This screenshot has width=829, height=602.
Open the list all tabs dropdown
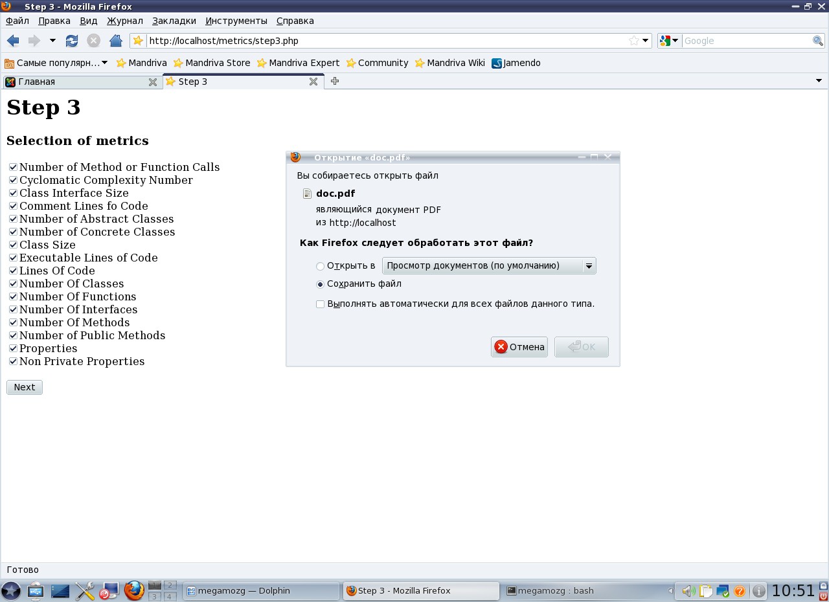pyautogui.click(x=819, y=81)
